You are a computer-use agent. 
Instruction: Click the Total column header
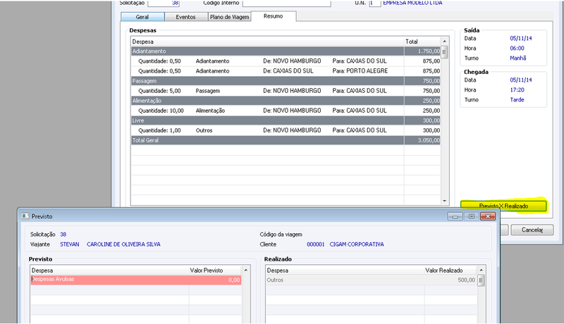(422, 42)
